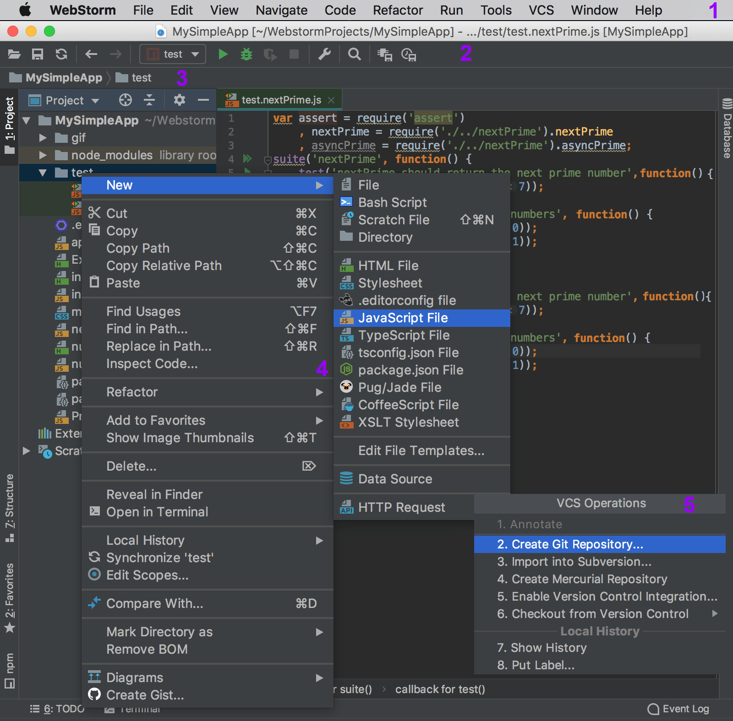Select Bash Script in New submenu
Image resolution: width=733 pixels, height=721 pixels.
pos(422,203)
